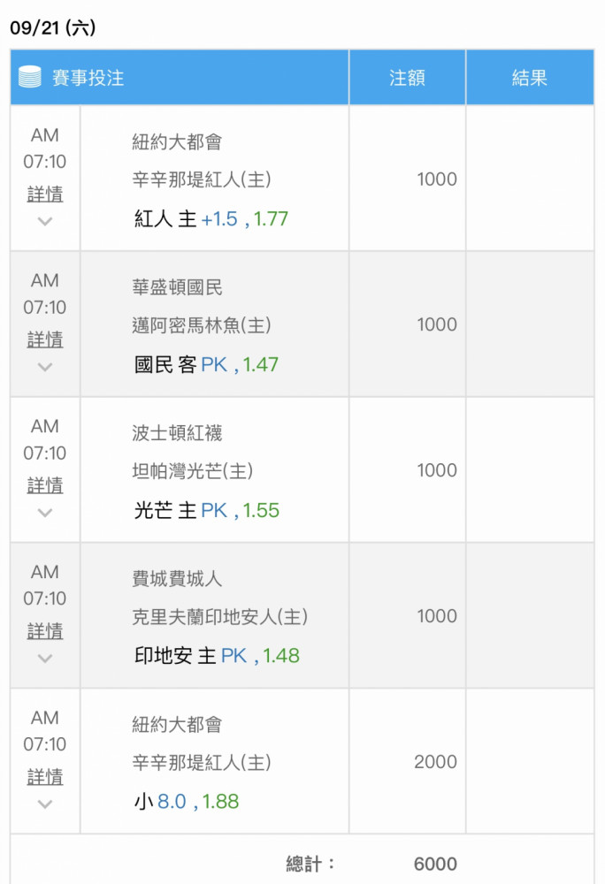Expand chevron under 紅人 主 +1.5 row
The image size is (605, 884).
(45, 221)
